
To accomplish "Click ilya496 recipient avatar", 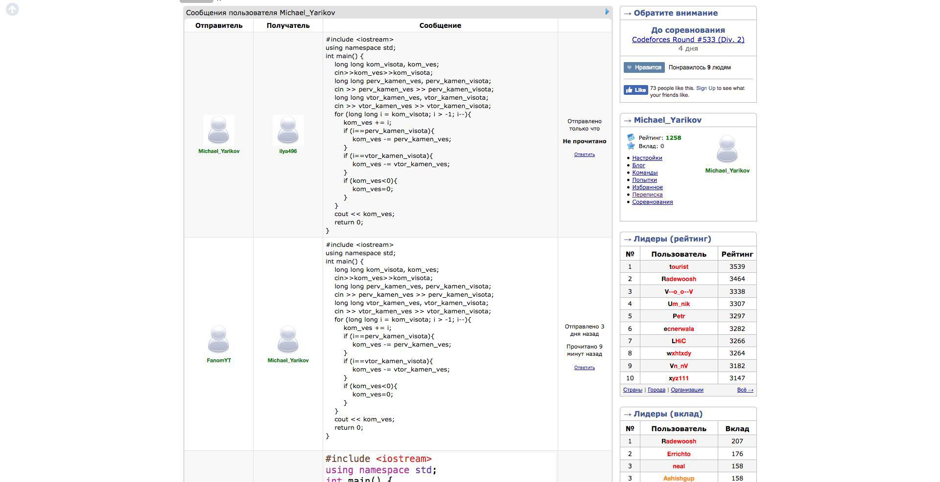I will pyautogui.click(x=288, y=130).
